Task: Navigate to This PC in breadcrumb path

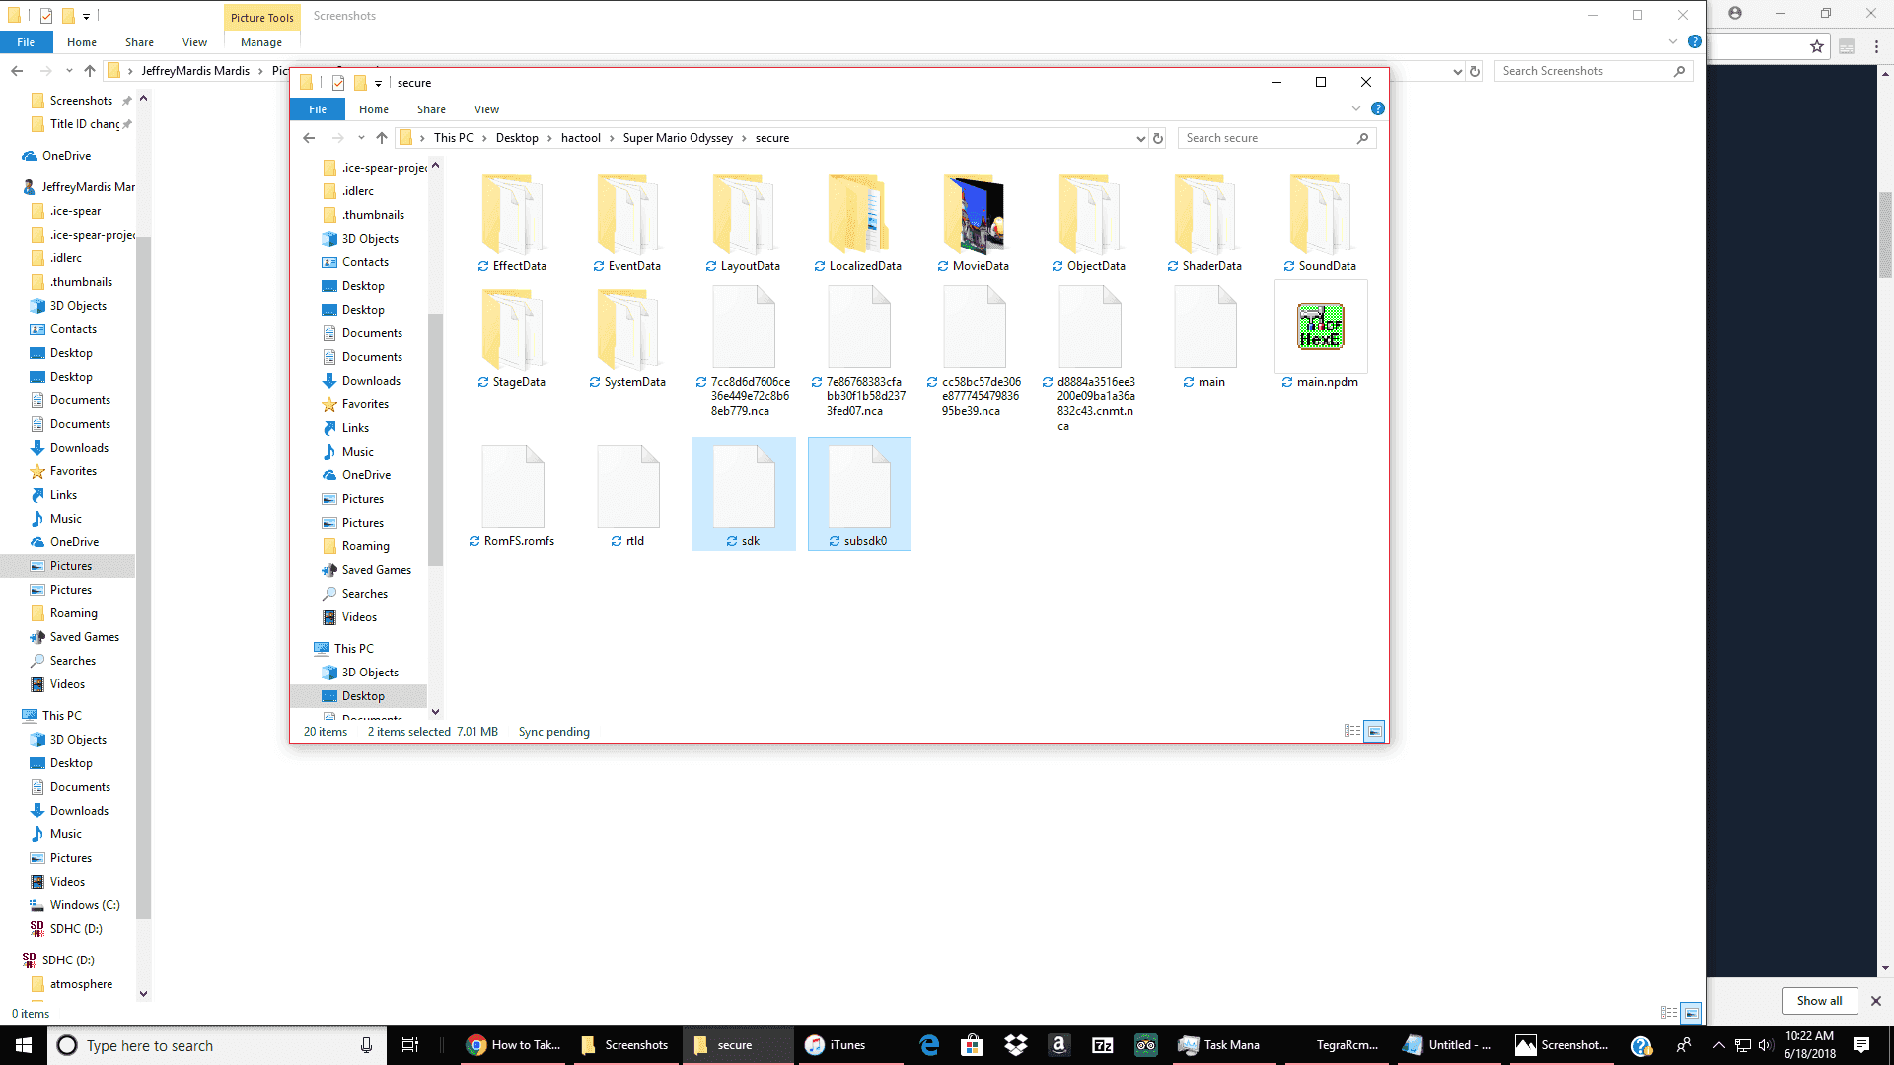Action: 454,138
